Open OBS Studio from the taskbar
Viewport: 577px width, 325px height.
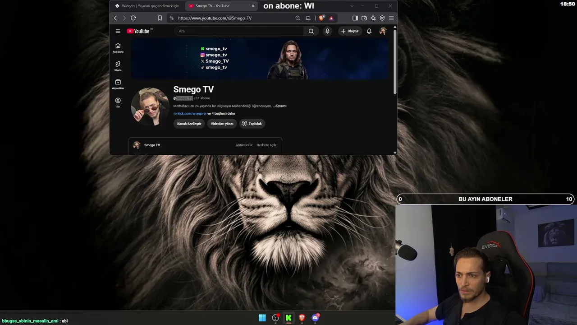276,318
